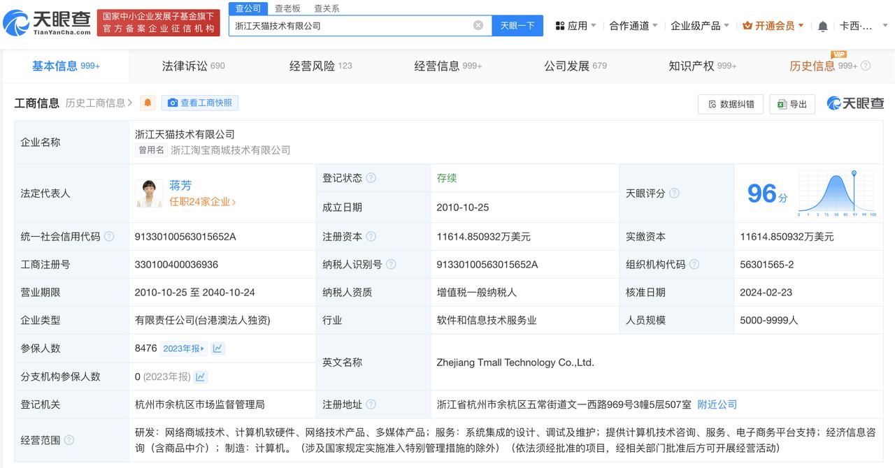895x468 pixels.
Task: Click 软件和信息技术服务业 industry value
Action: 487,321
